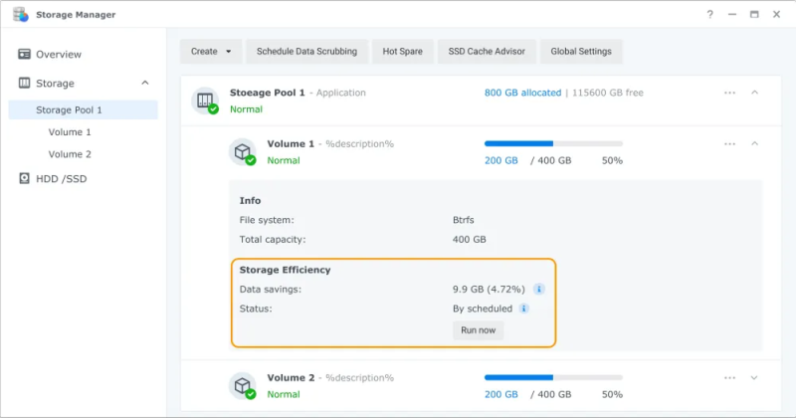This screenshot has height=418, width=796.
Task: Click Volume 2 usage progress bar
Action: tap(553, 377)
